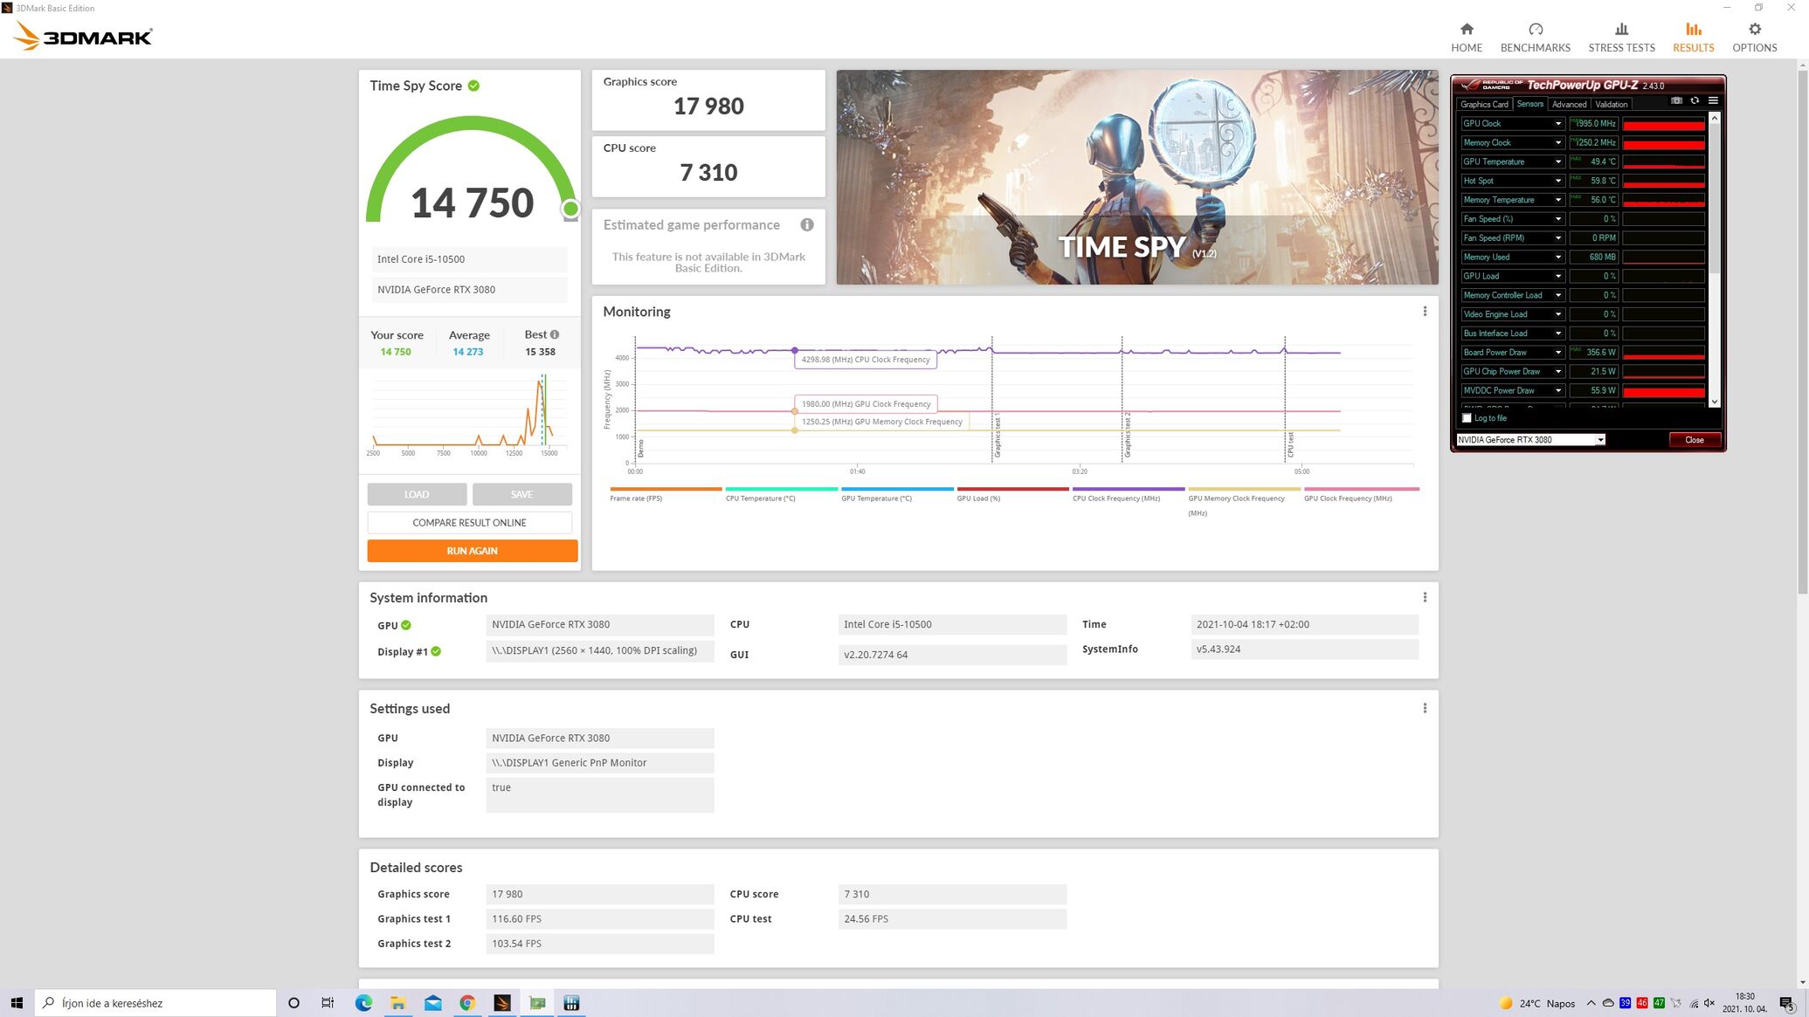
Task: Enable Log to file checkbox
Action: 1467,418
